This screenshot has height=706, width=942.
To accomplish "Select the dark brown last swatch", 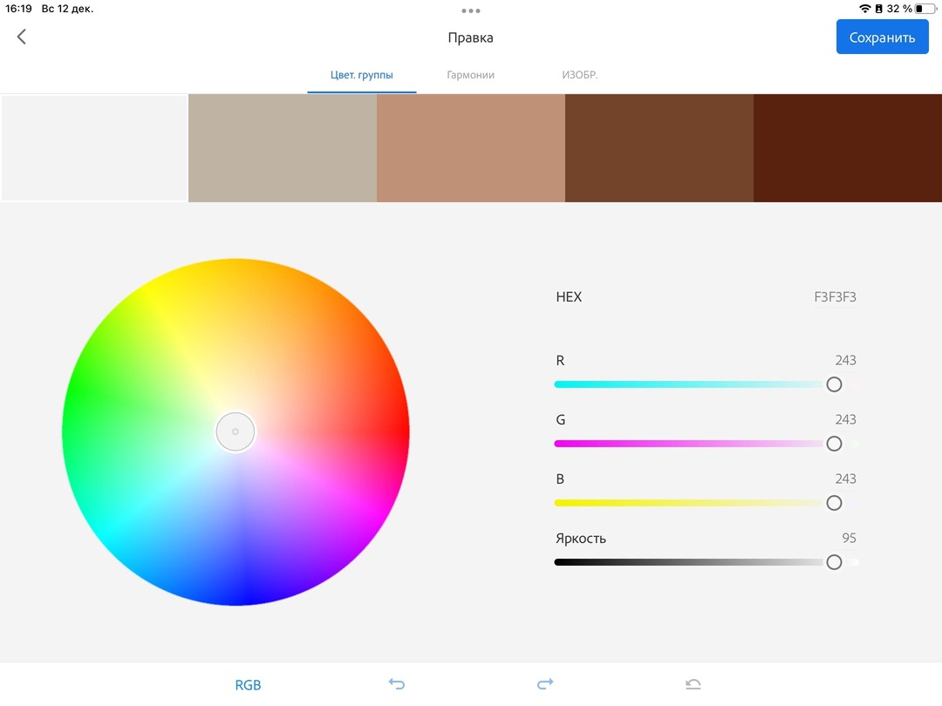I will click(848, 148).
